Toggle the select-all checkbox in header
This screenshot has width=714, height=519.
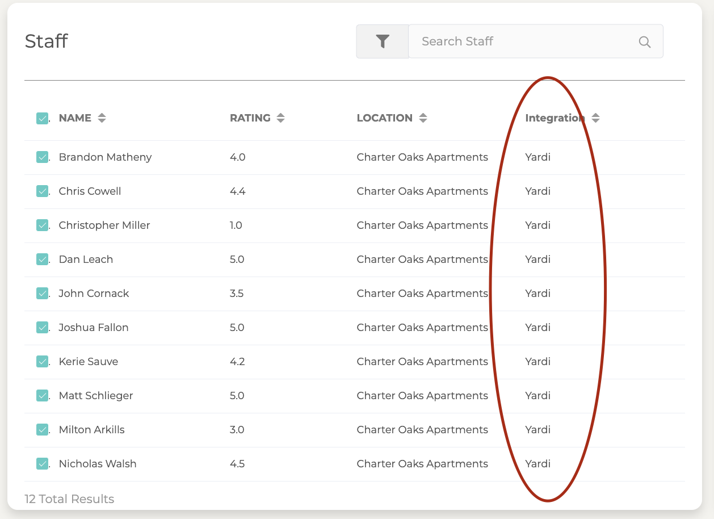pyautogui.click(x=43, y=118)
